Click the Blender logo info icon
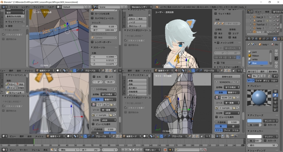Image resolution: width=283 pixels, height=152 pixels. click(157, 7)
